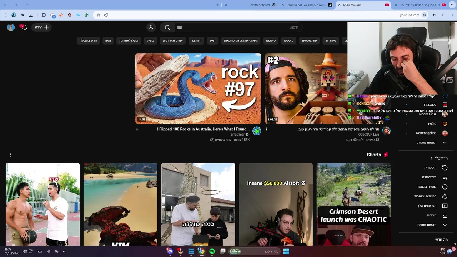Image resolution: width=457 pixels, height=257 pixels.
Task: Open the 'הדף שלי' section chevron
Action: coord(431,158)
